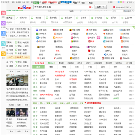This screenshot has height=135, width=135.
Task: Open the 小说大全 navigation tab
Action: point(97,18)
